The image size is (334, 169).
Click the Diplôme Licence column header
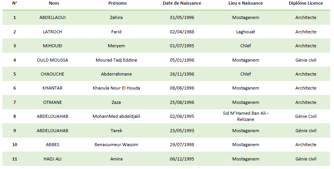pyautogui.click(x=306, y=3)
